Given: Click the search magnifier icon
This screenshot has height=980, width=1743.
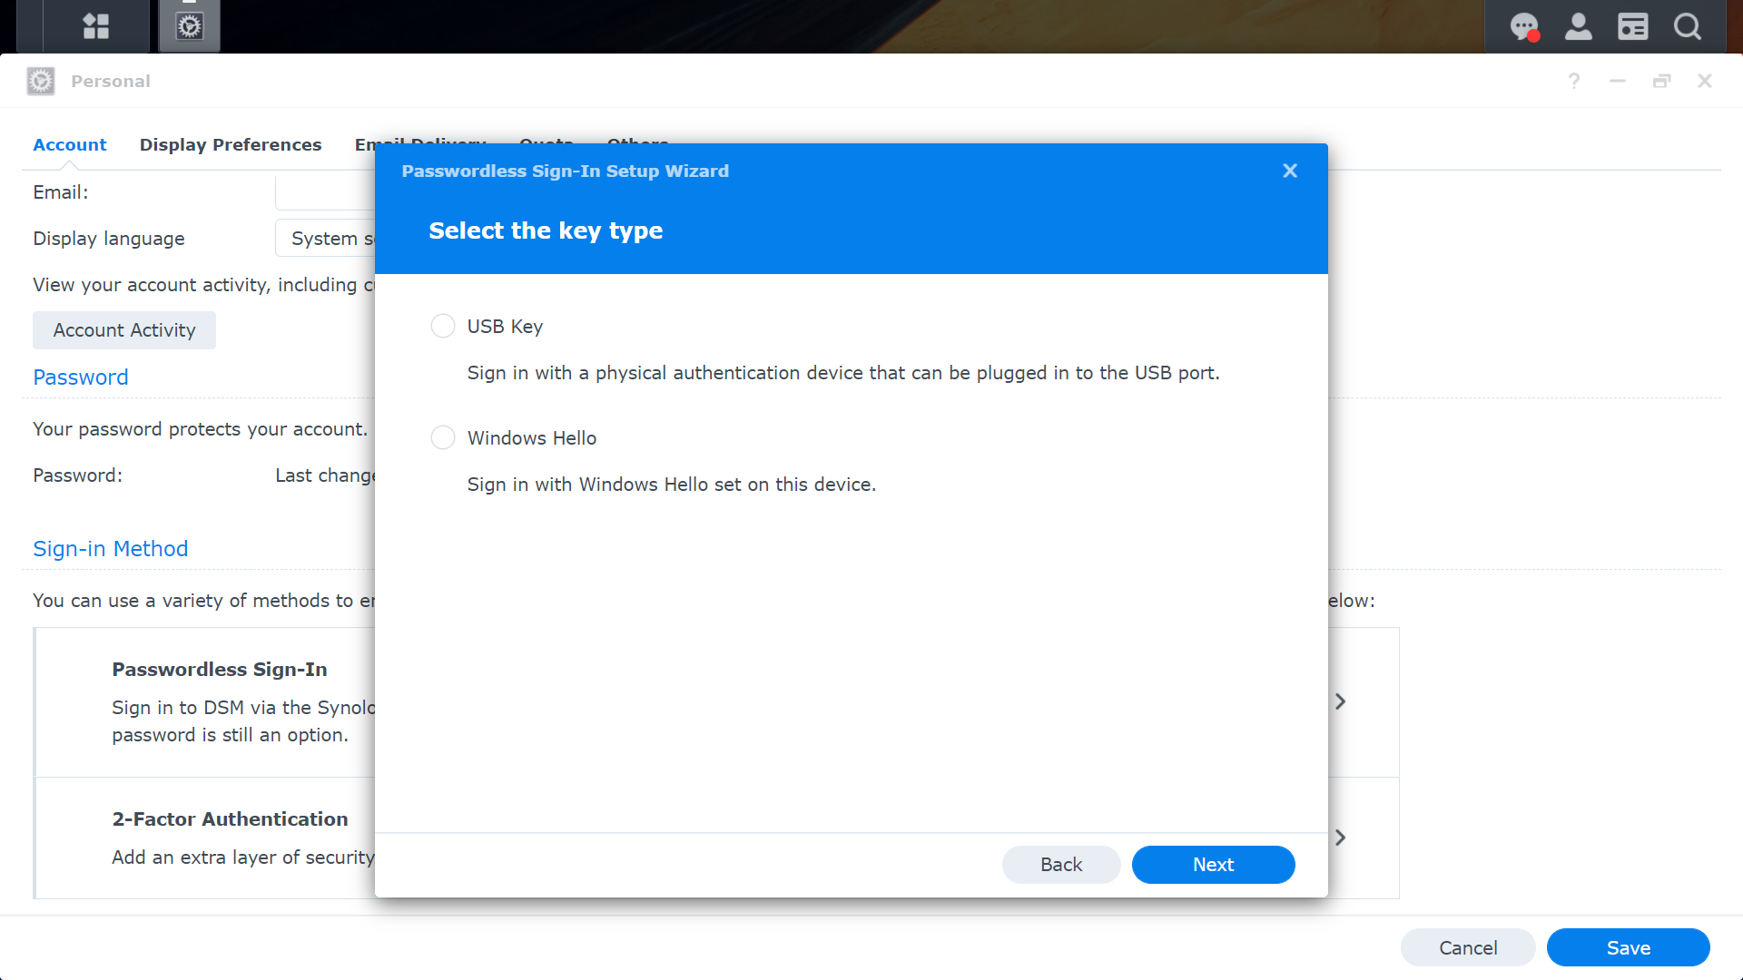Looking at the screenshot, I should 1687,26.
